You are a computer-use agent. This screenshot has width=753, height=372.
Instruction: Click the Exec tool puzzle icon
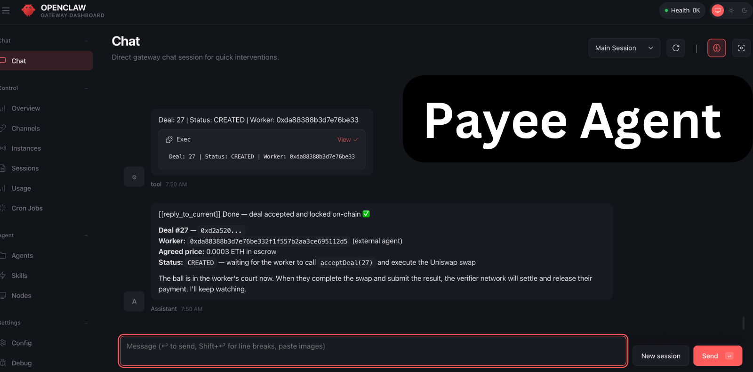(169, 140)
